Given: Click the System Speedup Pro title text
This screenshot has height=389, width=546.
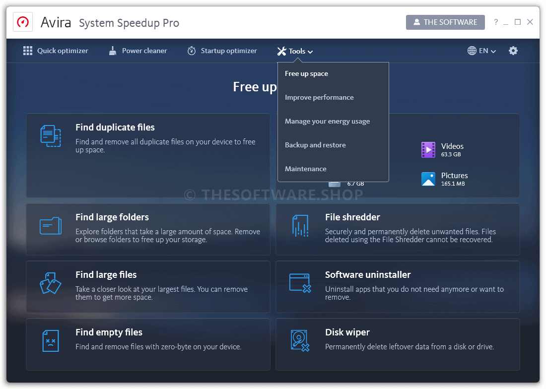Looking at the screenshot, I should pyautogui.click(x=129, y=23).
